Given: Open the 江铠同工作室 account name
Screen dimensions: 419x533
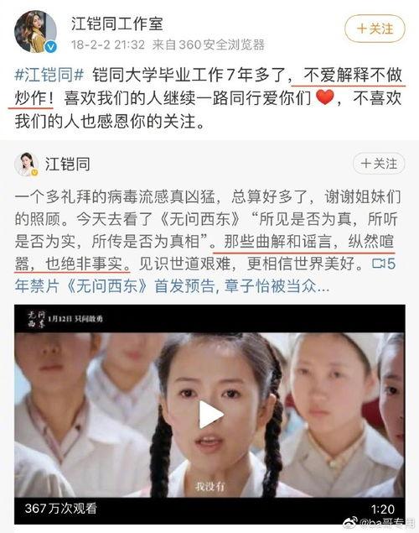Looking at the screenshot, I should (117, 24).
